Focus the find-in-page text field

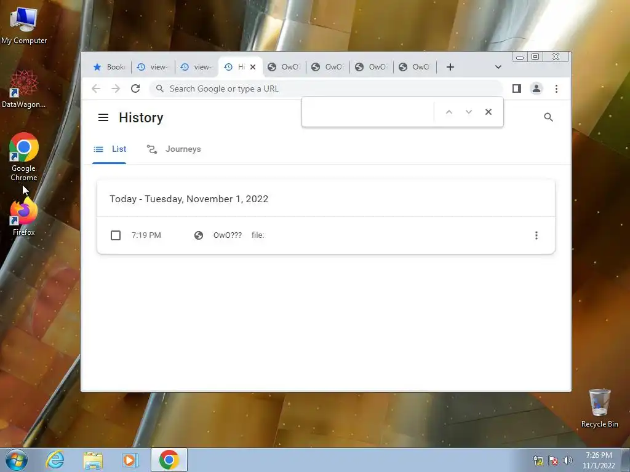[369, 112]
